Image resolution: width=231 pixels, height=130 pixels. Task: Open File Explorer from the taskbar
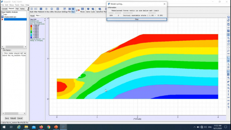(26, 127)
